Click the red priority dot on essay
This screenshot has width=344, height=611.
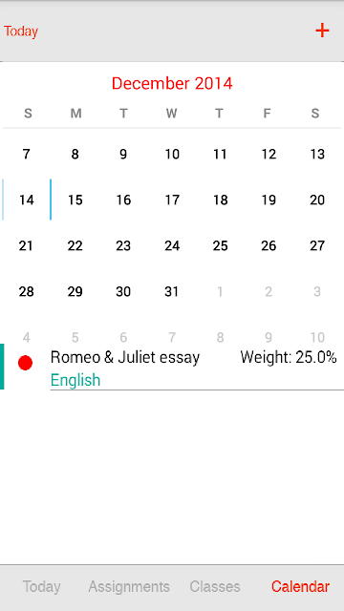click(x=26, y=363)
